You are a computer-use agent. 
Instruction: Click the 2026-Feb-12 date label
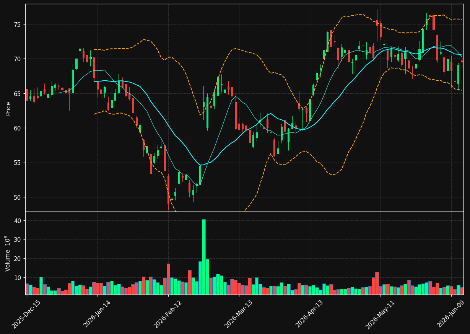click(168, 314)
